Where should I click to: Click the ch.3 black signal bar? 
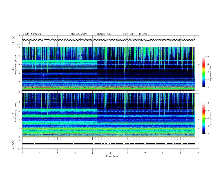(108, 144)
